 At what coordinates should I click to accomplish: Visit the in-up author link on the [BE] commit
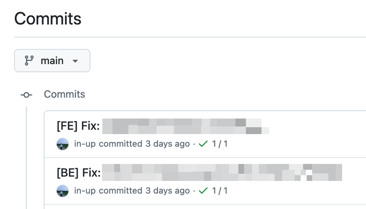pyautogui.click(x=85, y=191)
